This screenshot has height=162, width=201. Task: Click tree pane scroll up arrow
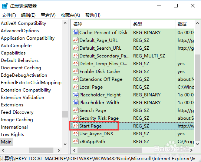click(x=65, y=23)
